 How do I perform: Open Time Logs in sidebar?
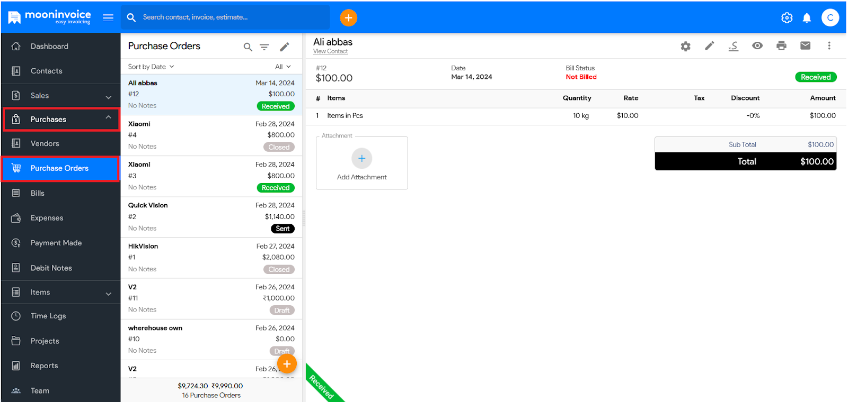pyautogui.click(x=61, y=316)
